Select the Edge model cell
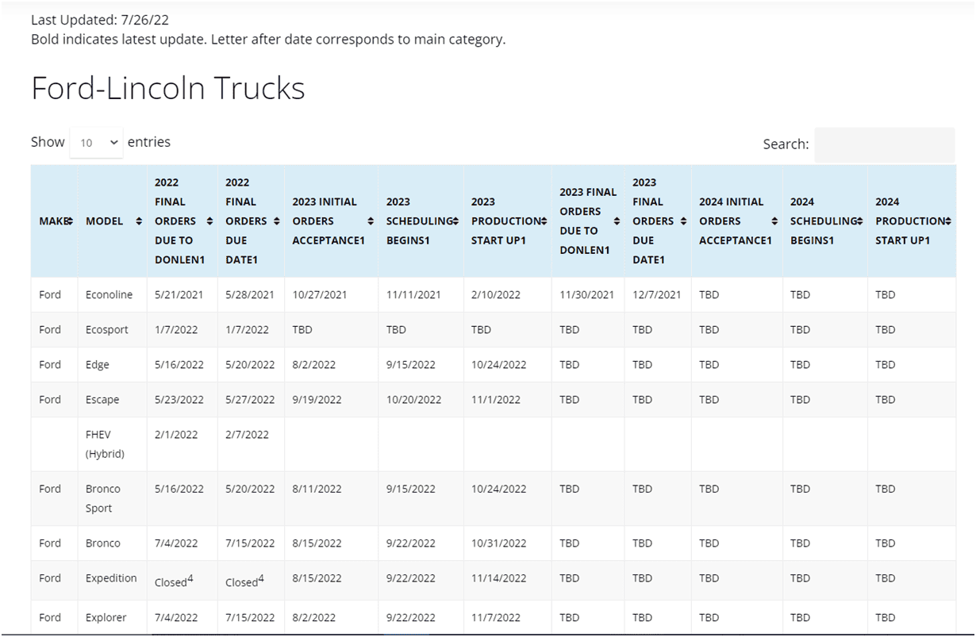976x637 pixels. (x=112, y=365)
